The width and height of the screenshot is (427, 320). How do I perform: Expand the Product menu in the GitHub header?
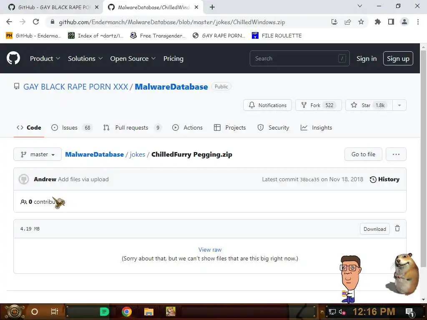[x=45, y=58]
